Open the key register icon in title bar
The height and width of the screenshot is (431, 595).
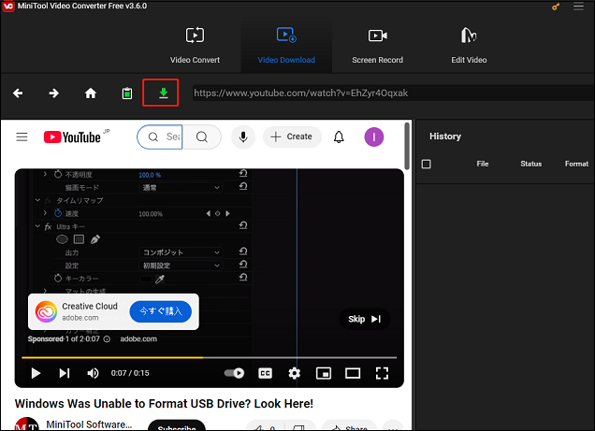pos(556,7)
